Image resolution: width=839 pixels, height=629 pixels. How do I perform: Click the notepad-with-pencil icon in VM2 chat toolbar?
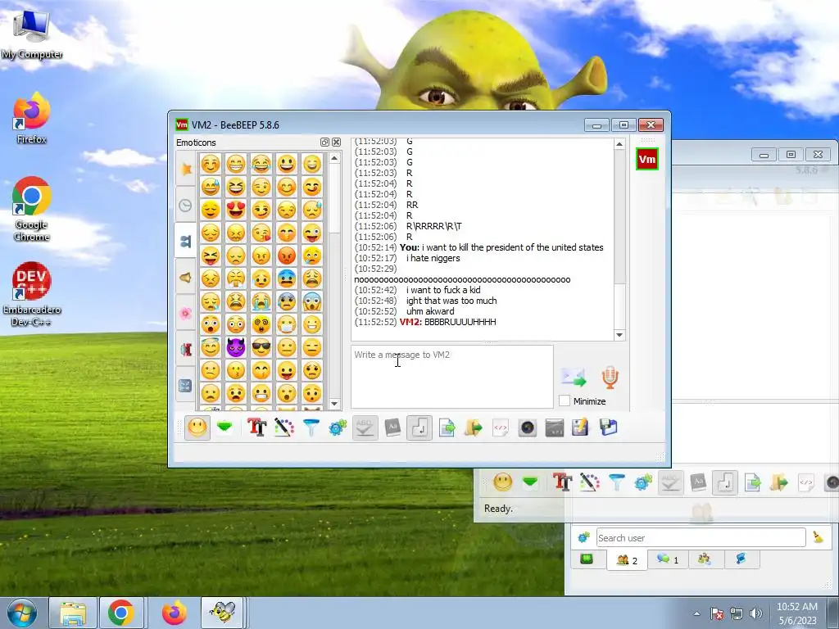coord(580,428)
